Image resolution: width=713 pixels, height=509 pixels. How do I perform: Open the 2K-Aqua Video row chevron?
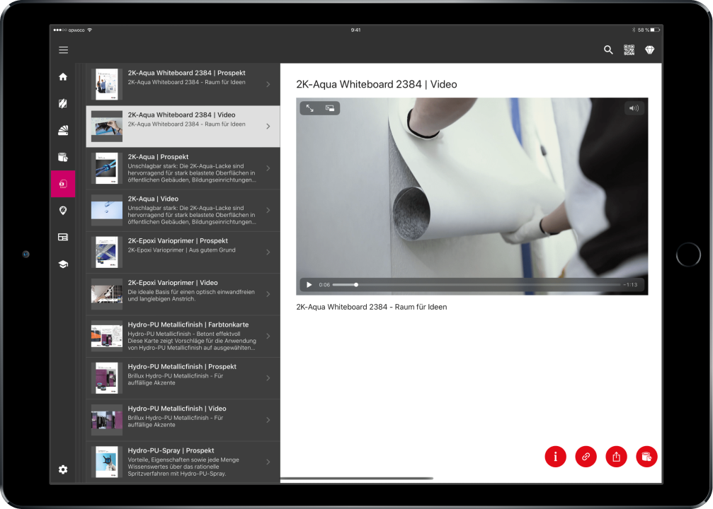[x=268, y=210]
